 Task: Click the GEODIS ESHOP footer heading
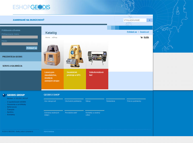52,95
